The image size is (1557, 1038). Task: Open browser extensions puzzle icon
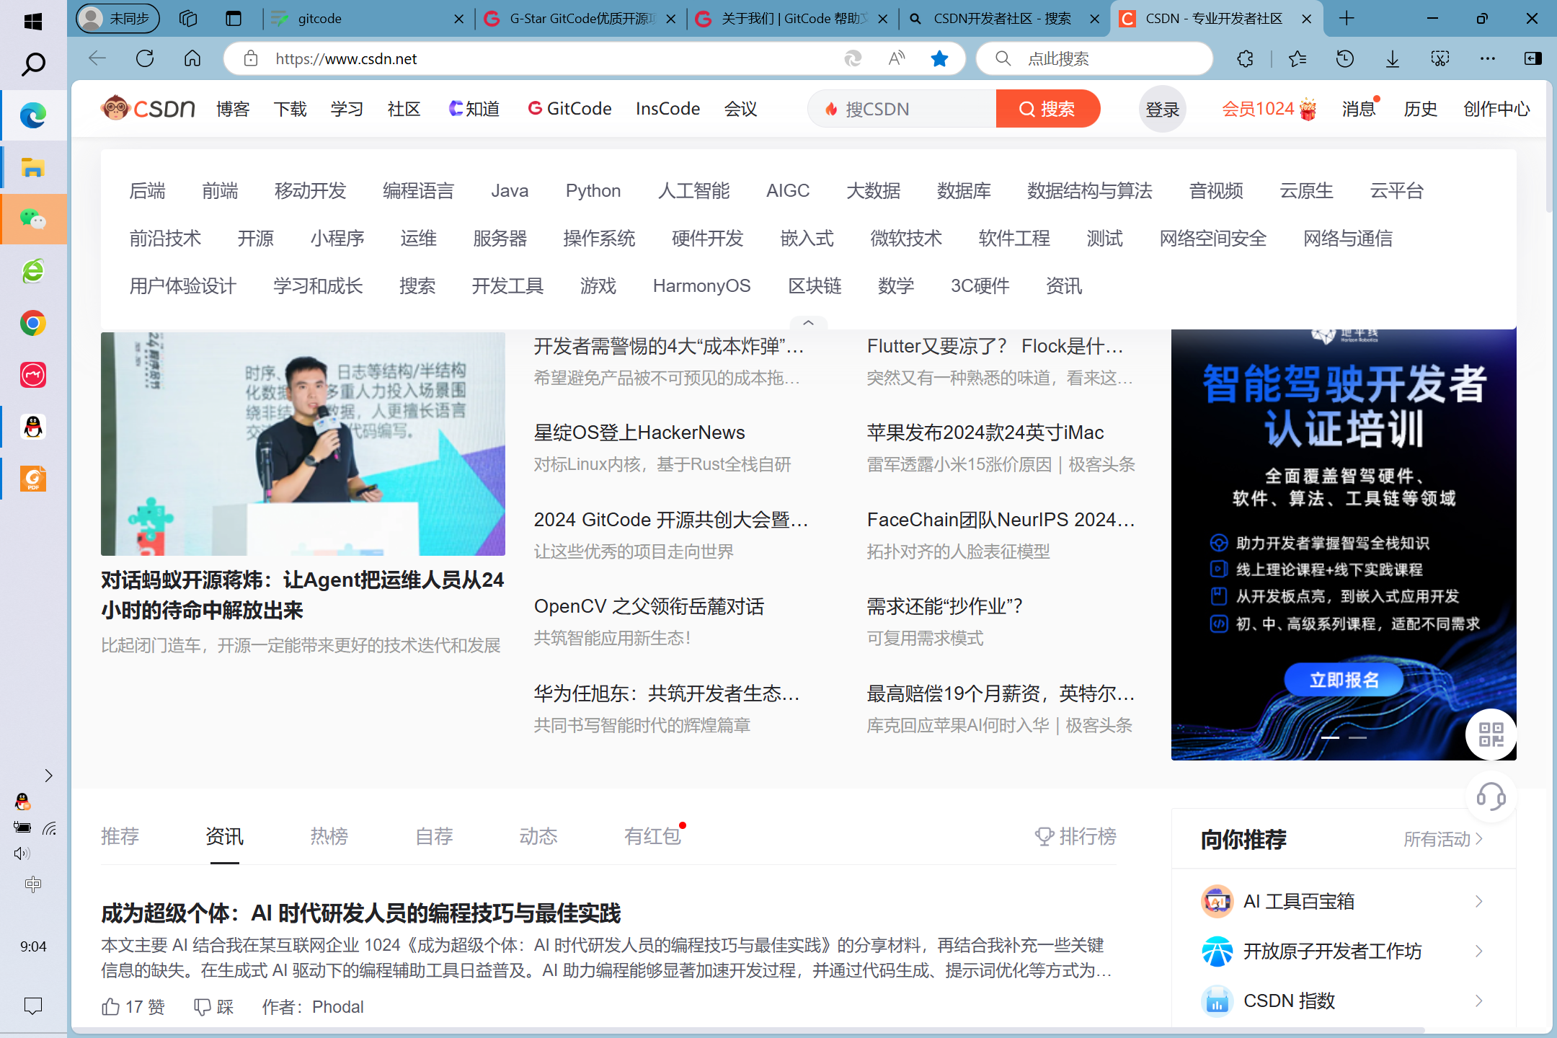click(1245, 58)
